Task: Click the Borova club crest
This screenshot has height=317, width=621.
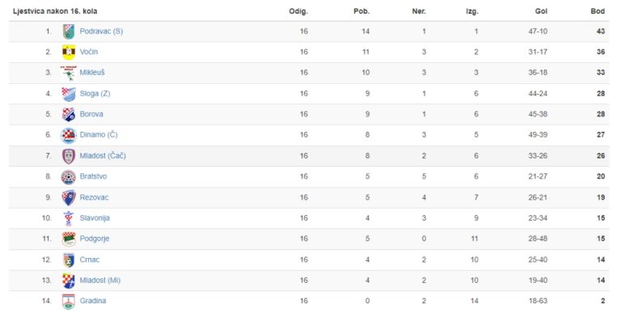Action: click(69, 114)
